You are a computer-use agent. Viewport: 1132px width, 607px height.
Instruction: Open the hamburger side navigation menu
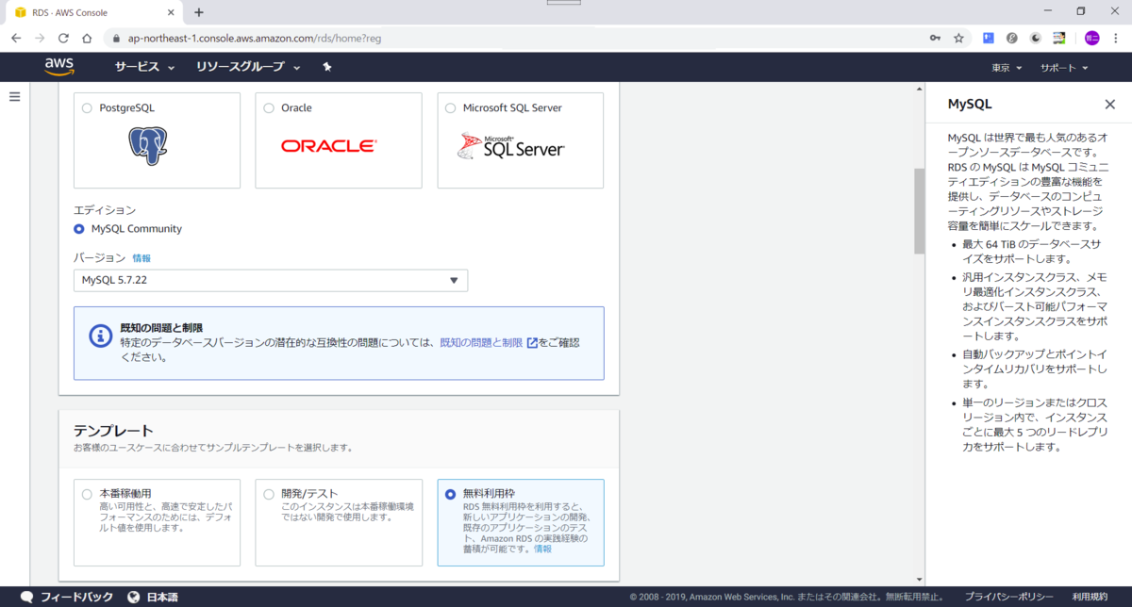click(x=14, y=96)
